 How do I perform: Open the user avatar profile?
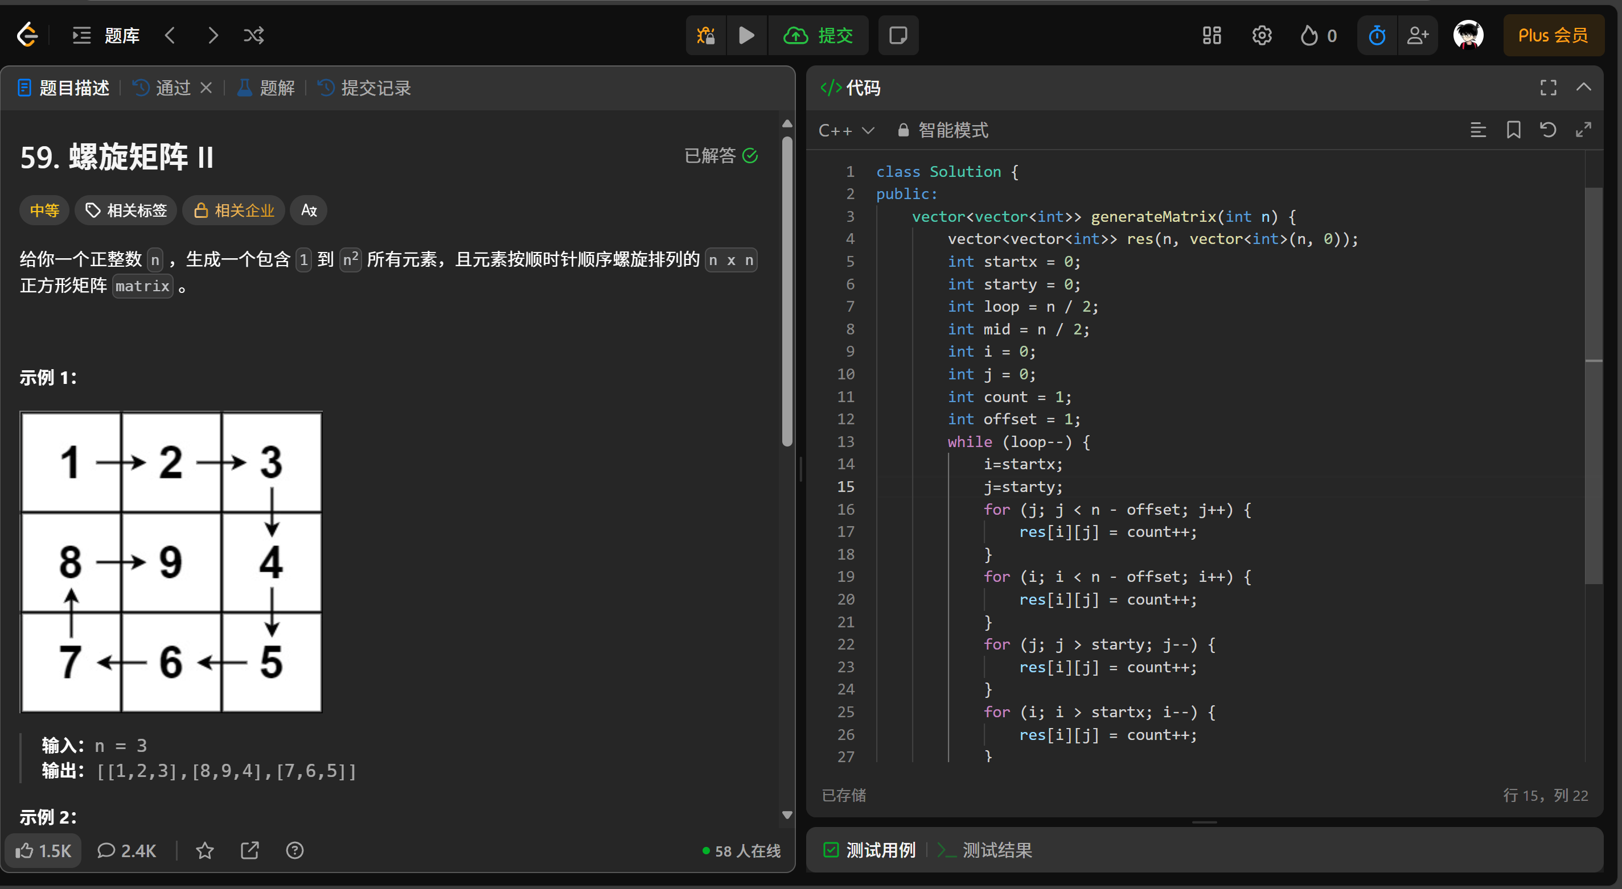(x=1468, y=35)
